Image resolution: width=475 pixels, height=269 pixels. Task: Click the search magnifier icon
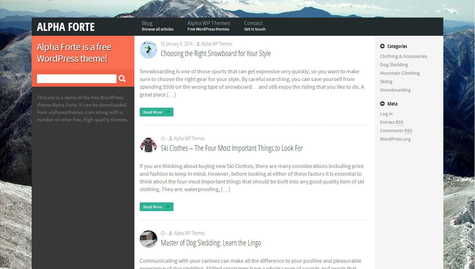(122, 79)
